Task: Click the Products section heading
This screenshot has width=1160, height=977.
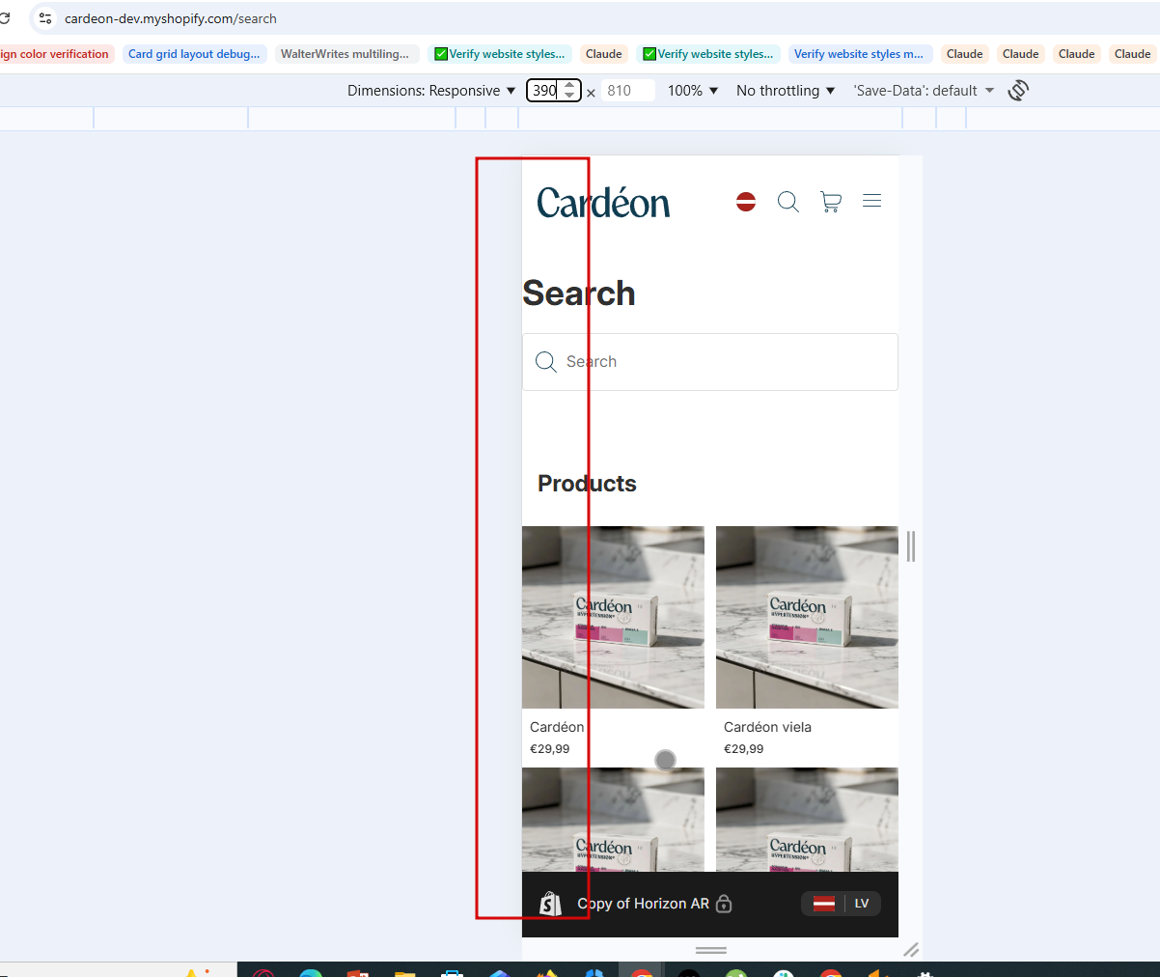Action: 587,484
